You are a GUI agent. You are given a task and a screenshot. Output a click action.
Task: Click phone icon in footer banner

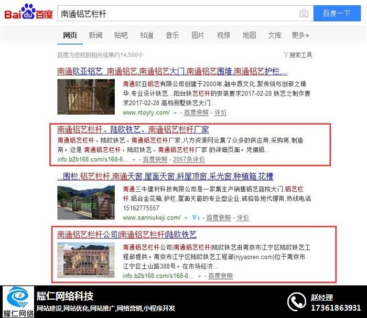297,302
